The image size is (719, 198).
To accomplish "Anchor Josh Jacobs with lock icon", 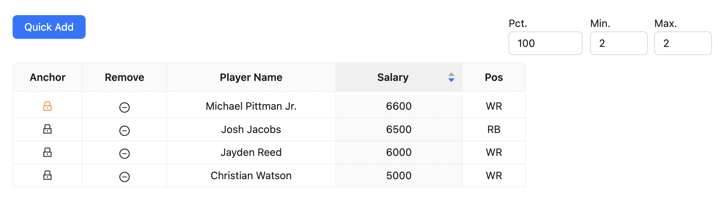I will pos(47,129).
